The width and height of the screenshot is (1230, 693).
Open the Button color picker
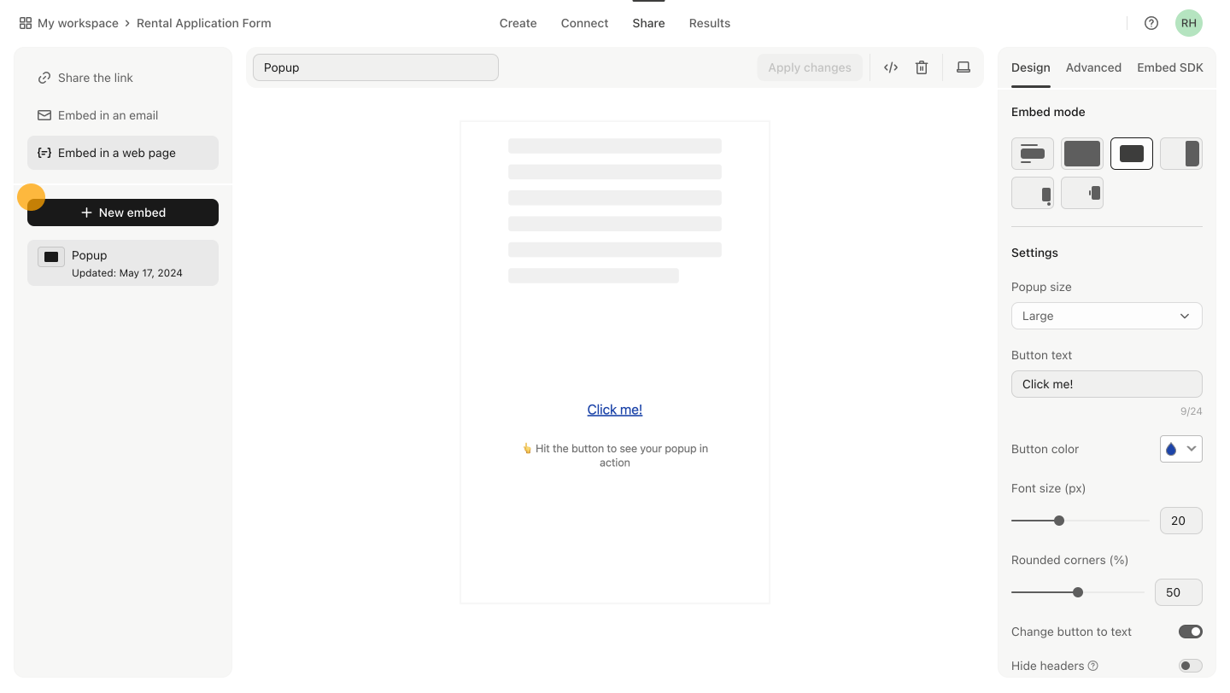(1180, 448)
